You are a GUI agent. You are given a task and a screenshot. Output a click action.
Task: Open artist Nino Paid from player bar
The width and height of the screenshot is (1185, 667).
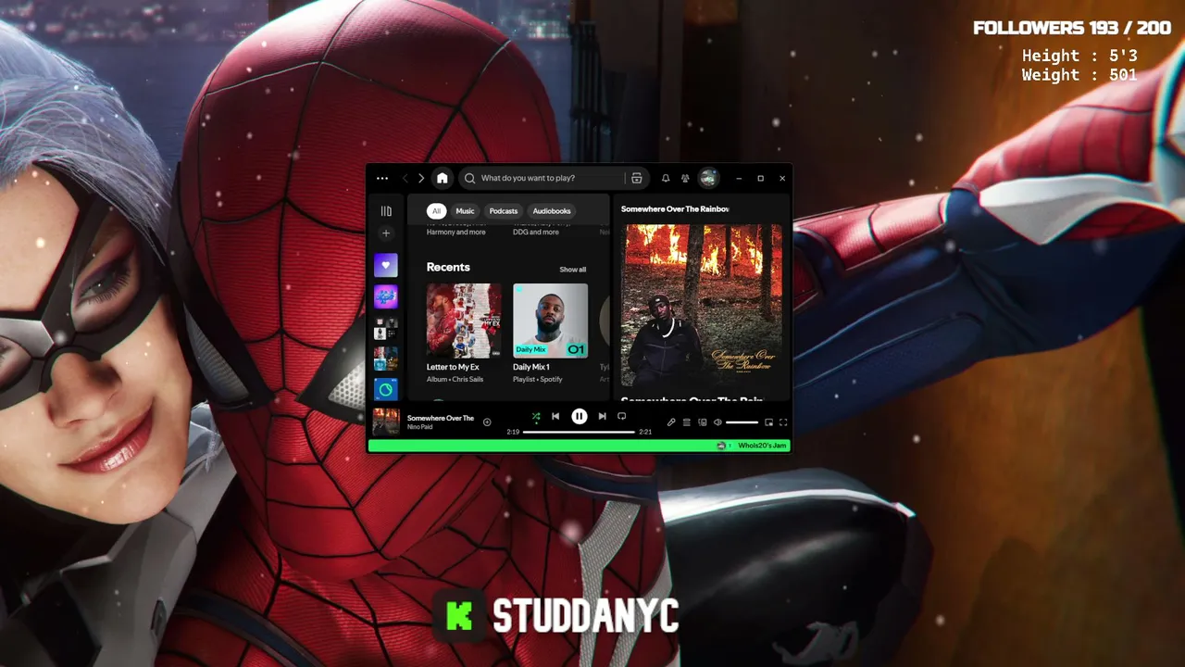pyautogui.click(x=420, y=427)
